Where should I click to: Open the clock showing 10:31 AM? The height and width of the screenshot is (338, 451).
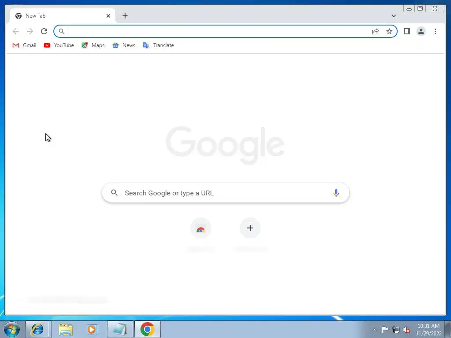click(428, 330)
